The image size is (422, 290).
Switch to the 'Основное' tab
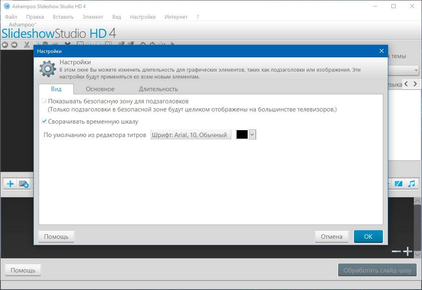100,89
